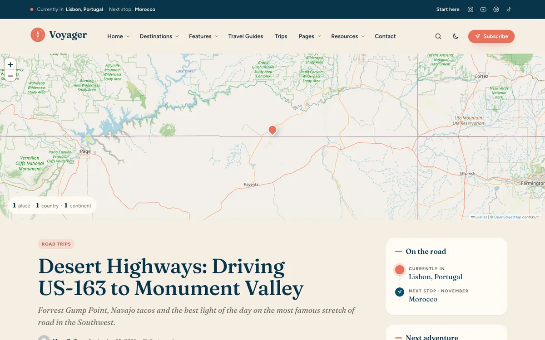Click the Voyager compass logo
545x340 pixels.
click(x=38, y=35)
